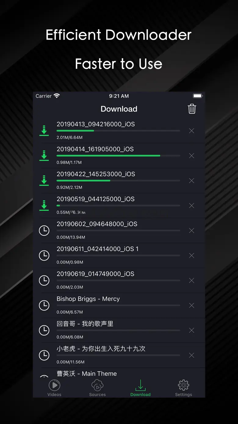
Task: Cancel the 20190413_094216000_iOS download
Action: click(192, 131)
